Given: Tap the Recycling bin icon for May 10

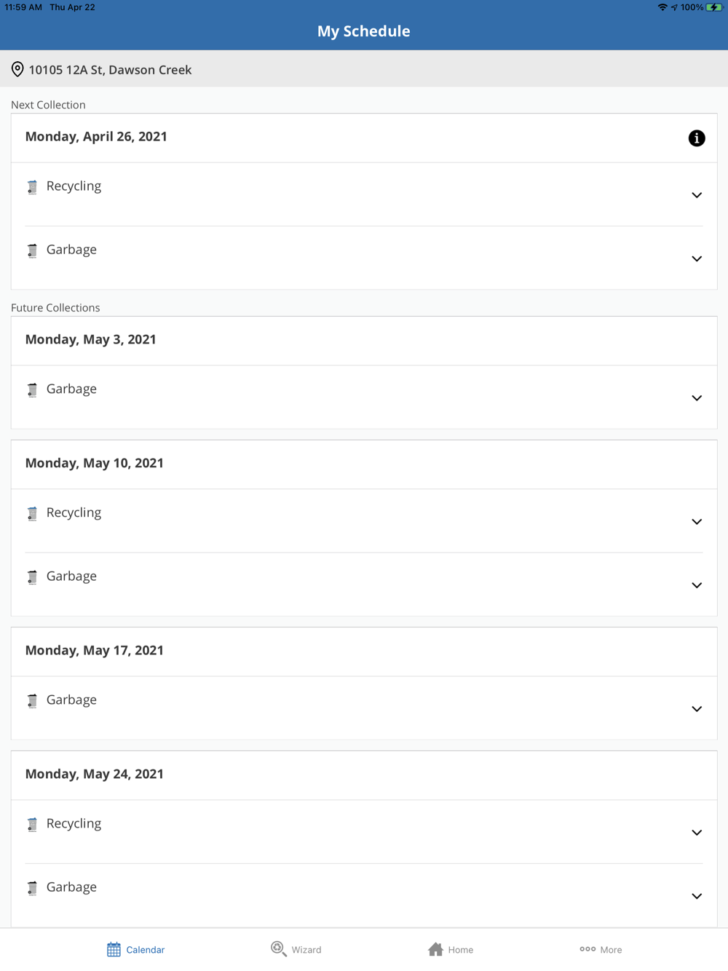Looking at the screenshot, I should coord(32,514).
